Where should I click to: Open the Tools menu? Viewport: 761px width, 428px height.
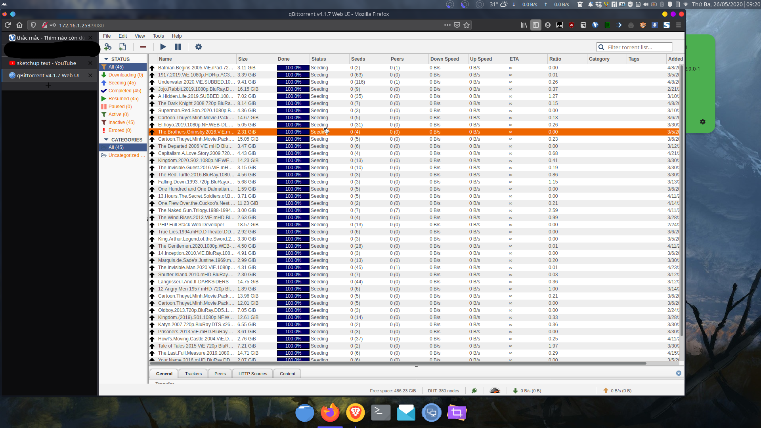point(158,36)
